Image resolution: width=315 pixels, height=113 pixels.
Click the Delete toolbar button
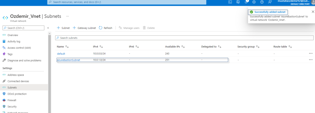pyautogui.click(x=149, y=28)
